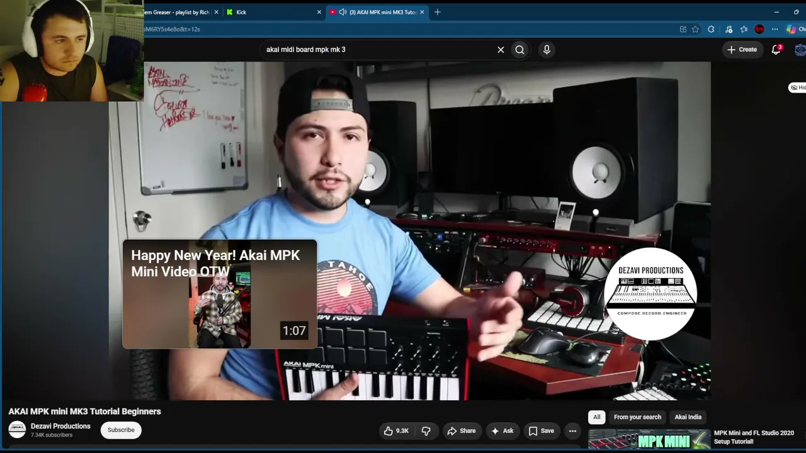The height and width of the screenshot is (453, 806).
Task: Close the Kick browser tab
Action: click(319, 12)
